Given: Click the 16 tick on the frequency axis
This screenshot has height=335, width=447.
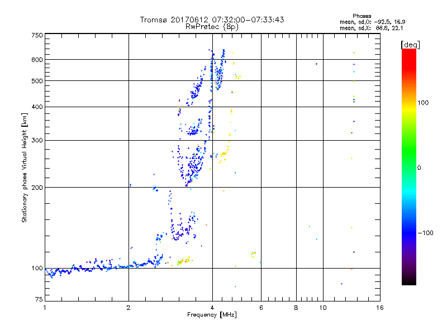Looking at the screenshot, I should pyautogui.click(x=379, y=308).
